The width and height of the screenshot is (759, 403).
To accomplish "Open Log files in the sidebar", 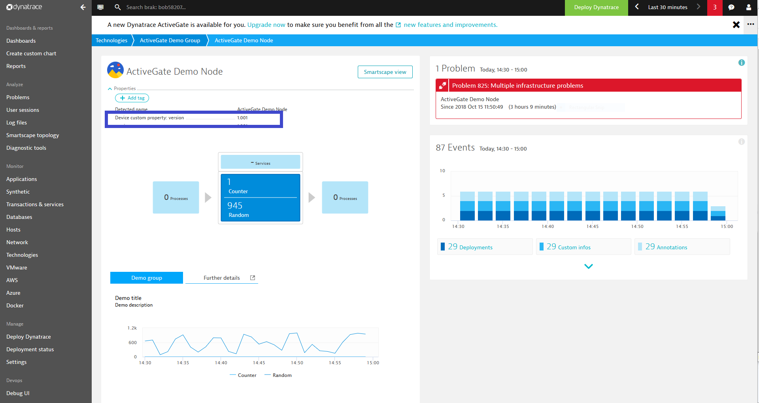I will pyautogui.click(x=17, y=122).
